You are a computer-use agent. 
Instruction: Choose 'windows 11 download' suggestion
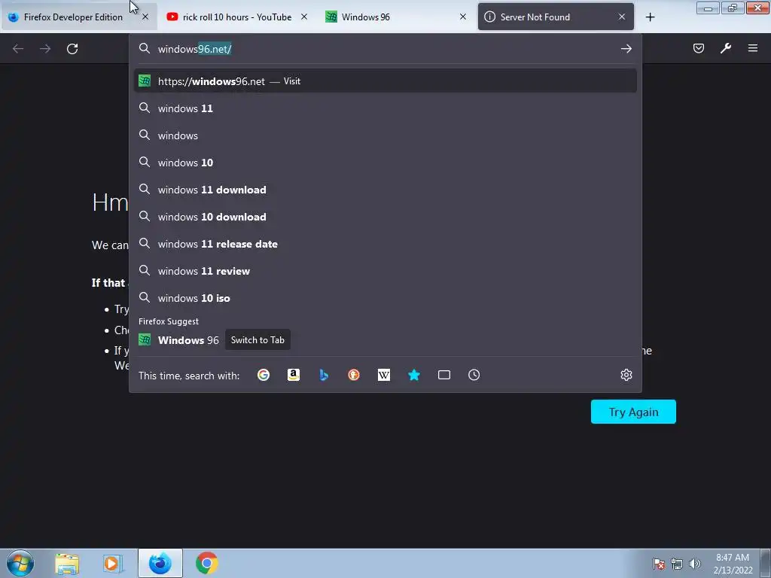pyautogui.click(x=385, y=190)
